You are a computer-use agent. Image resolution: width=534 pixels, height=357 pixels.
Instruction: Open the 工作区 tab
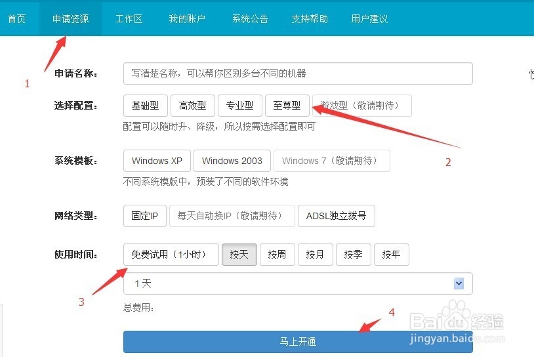[x=129, y=19]
